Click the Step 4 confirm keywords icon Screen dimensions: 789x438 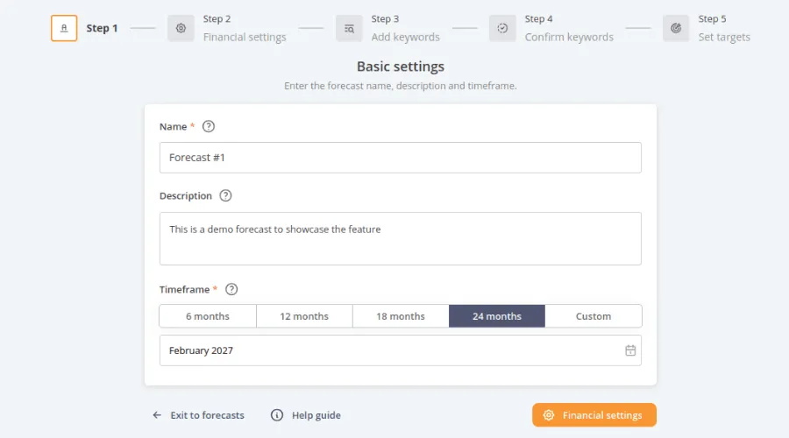502,28
